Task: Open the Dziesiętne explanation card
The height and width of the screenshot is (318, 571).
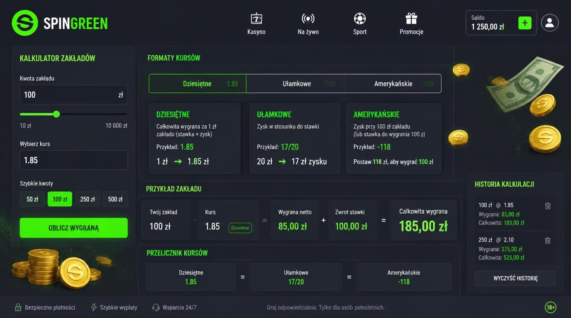Action: pos(195,138)
